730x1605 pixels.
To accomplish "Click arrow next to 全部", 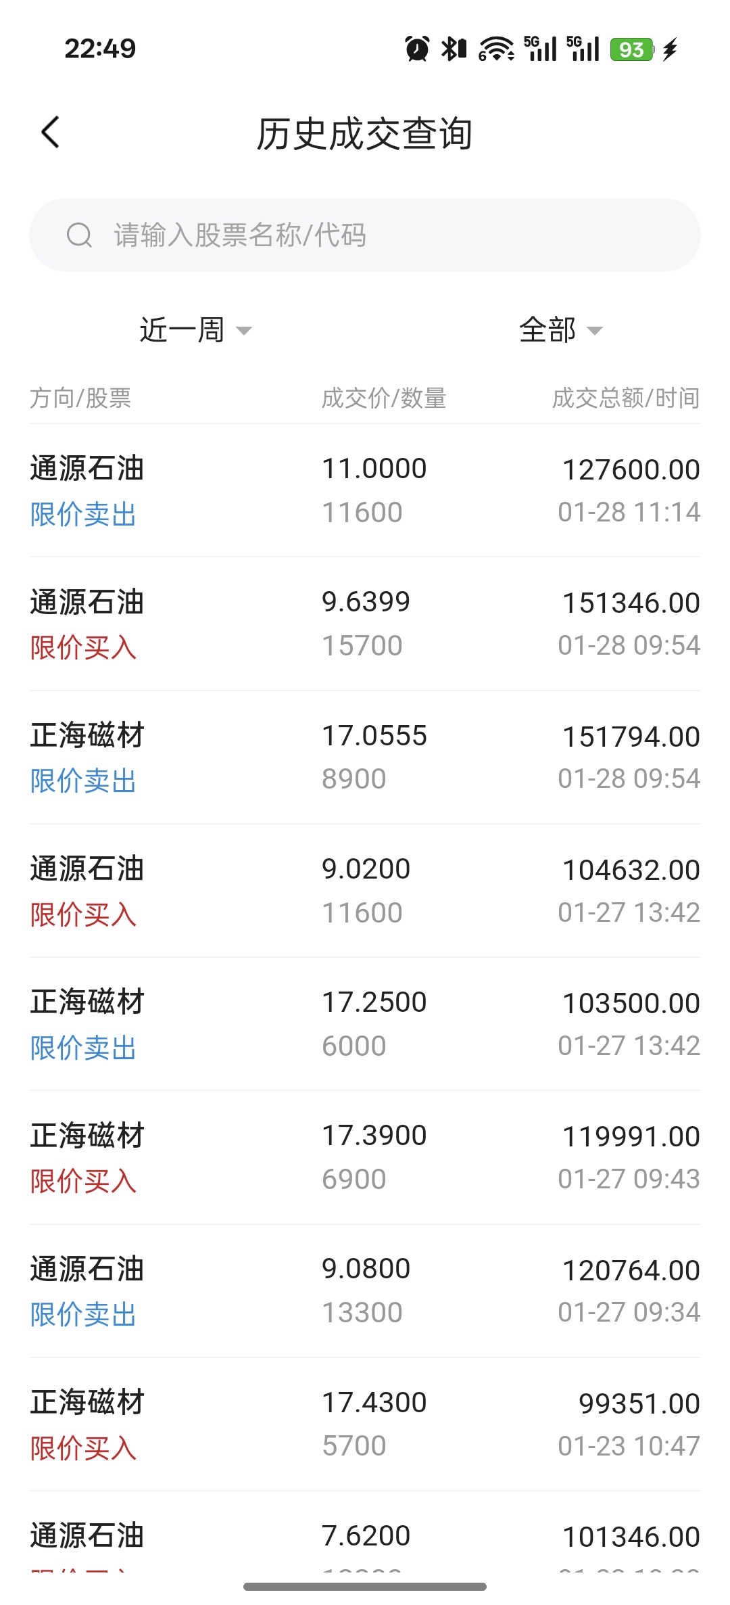I will point(595,331).
